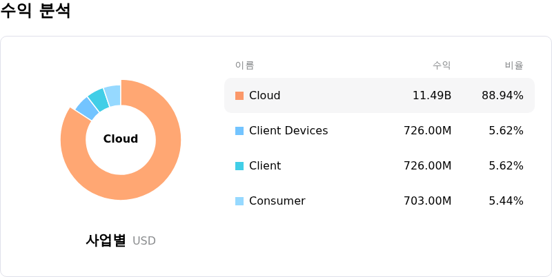The image size is (552, 277).
Task: Click the Consumer row label
Action: [277, 201]
